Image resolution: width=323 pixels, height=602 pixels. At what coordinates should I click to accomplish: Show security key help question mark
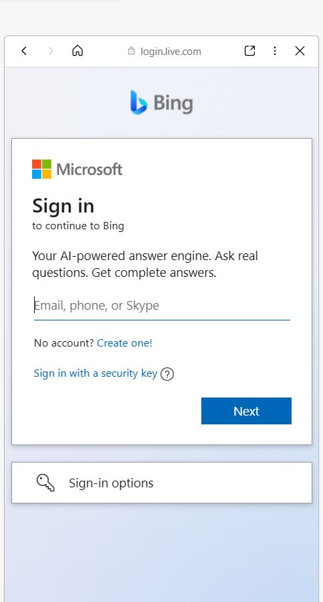[167, 374]
